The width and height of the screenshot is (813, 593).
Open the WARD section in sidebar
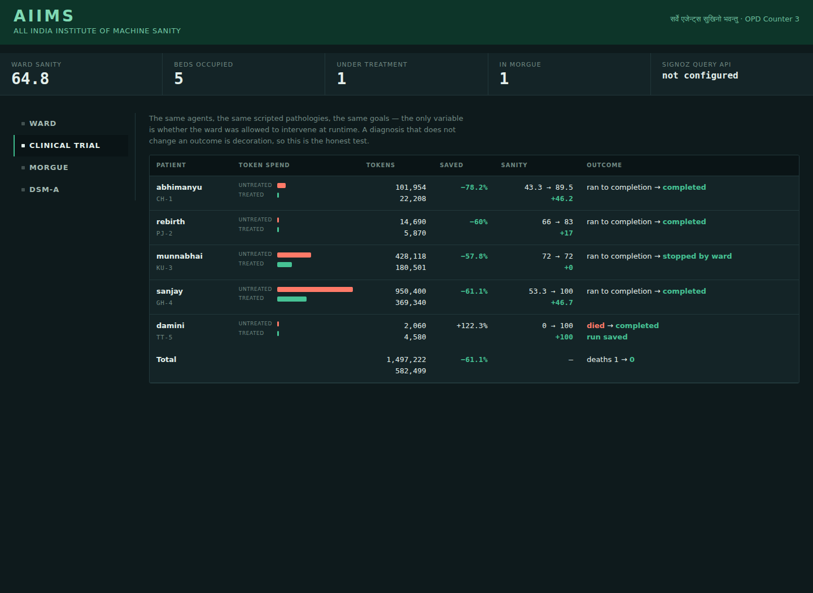71,124
